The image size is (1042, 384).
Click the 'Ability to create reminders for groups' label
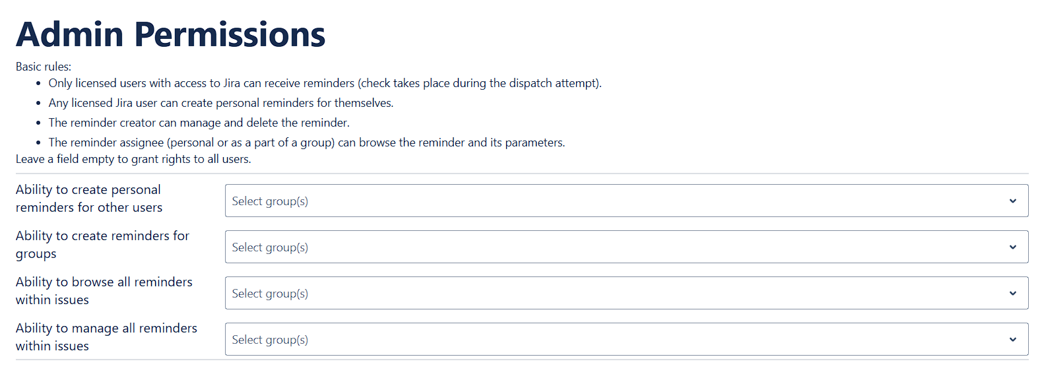(102, 245)
